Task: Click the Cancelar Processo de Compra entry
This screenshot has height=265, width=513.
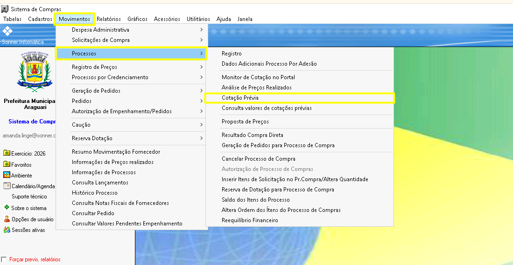Action: pyautogui.click(x=258, y=159)
